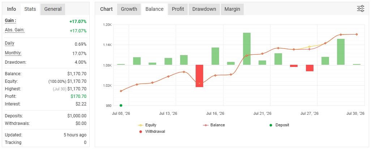Click the +17.07% Gain value

pos(78,22)
